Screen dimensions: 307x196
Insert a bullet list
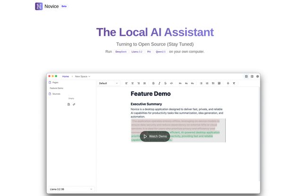201,83
